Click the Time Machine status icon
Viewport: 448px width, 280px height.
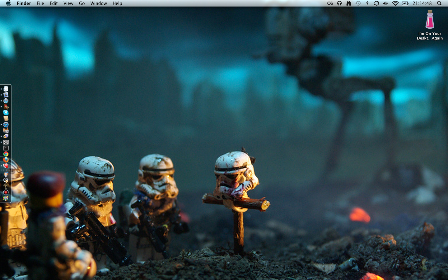click(358, 3)
